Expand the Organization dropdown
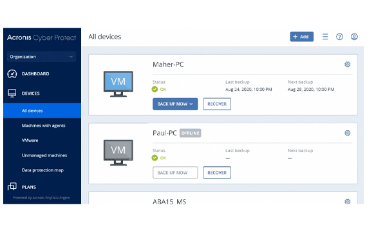The width and height of the screenshot is (367, 232). pos(41,57)
